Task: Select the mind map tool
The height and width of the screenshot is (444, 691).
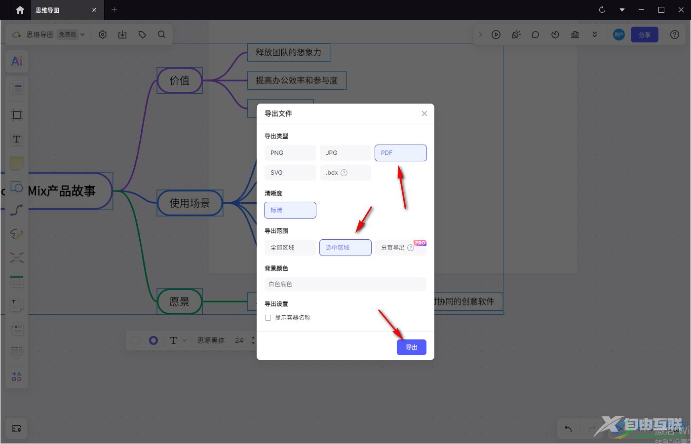Action: (17, 258)
